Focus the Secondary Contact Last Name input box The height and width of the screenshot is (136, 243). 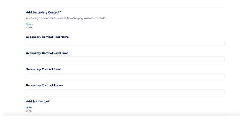[125, 60]
